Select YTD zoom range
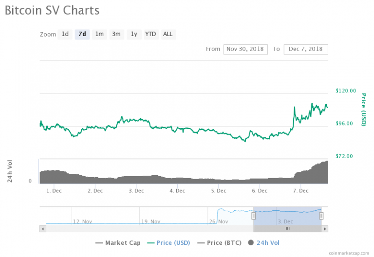The height and width of the screenshot is (257, 374). [x=151, y=35]
